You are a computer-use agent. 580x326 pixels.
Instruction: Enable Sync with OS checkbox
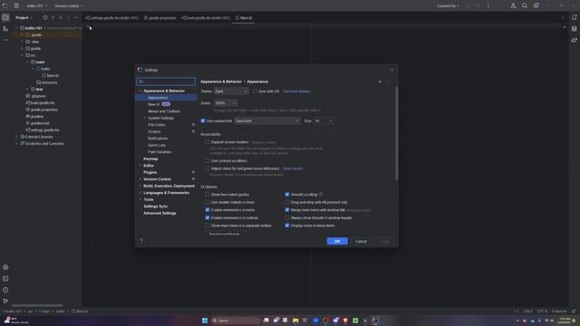pos(255,91)
